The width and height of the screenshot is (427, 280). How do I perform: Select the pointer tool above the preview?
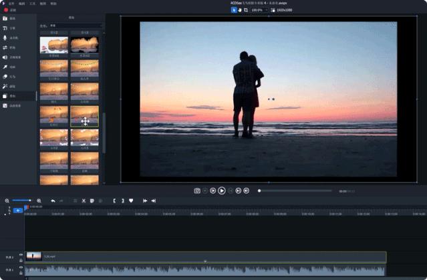tap(234, 10)
